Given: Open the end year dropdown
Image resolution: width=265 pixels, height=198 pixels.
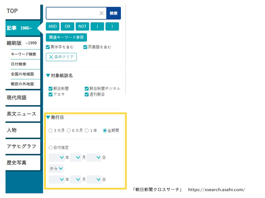Looking at the screenshot, I should [56, 180].
